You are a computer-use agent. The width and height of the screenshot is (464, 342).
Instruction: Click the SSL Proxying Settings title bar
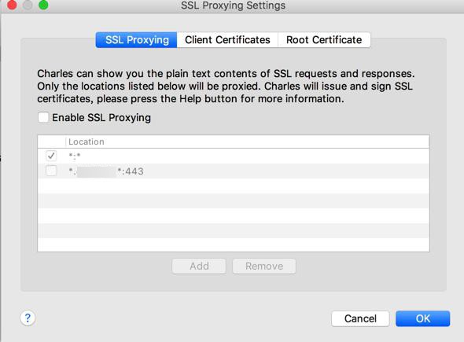pyautogui.click(x=234, y=6)
